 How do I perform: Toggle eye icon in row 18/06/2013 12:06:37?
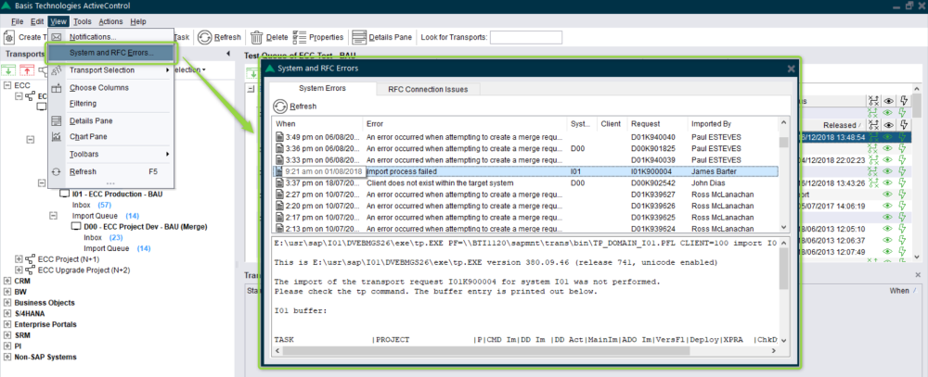pos(888,241)
